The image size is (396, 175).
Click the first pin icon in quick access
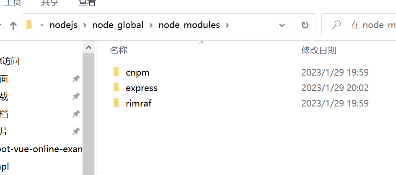pos(76,79)
